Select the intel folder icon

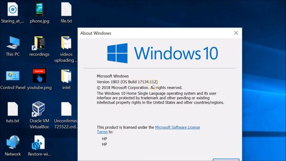pos(66,76)
